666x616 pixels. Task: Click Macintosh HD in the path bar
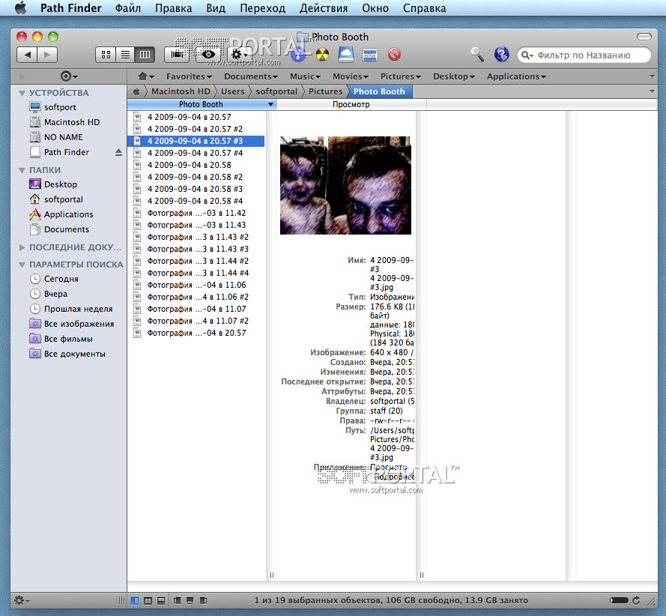pyautogui.click(x=181, y=91)
